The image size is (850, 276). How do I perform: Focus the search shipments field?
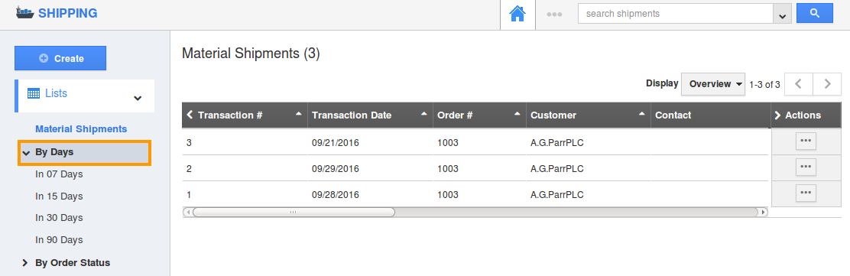(x=676, y=14)
